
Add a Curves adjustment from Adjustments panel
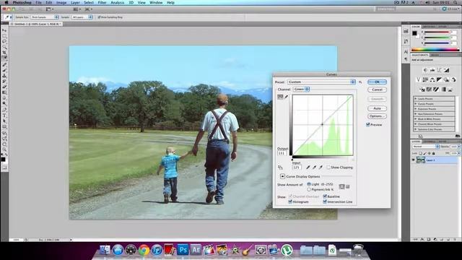tap(440, 70)
